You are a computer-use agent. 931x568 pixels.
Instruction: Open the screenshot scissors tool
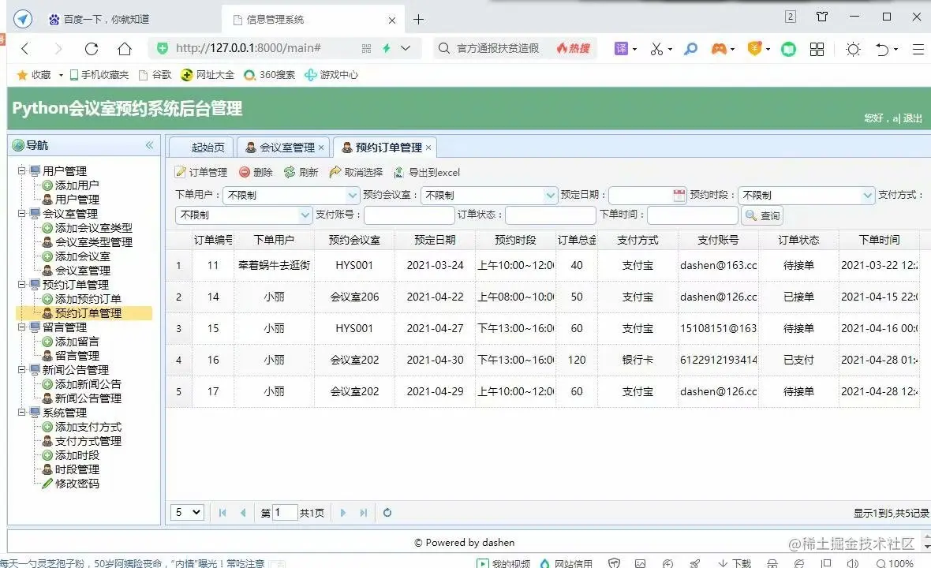(656, 49)
